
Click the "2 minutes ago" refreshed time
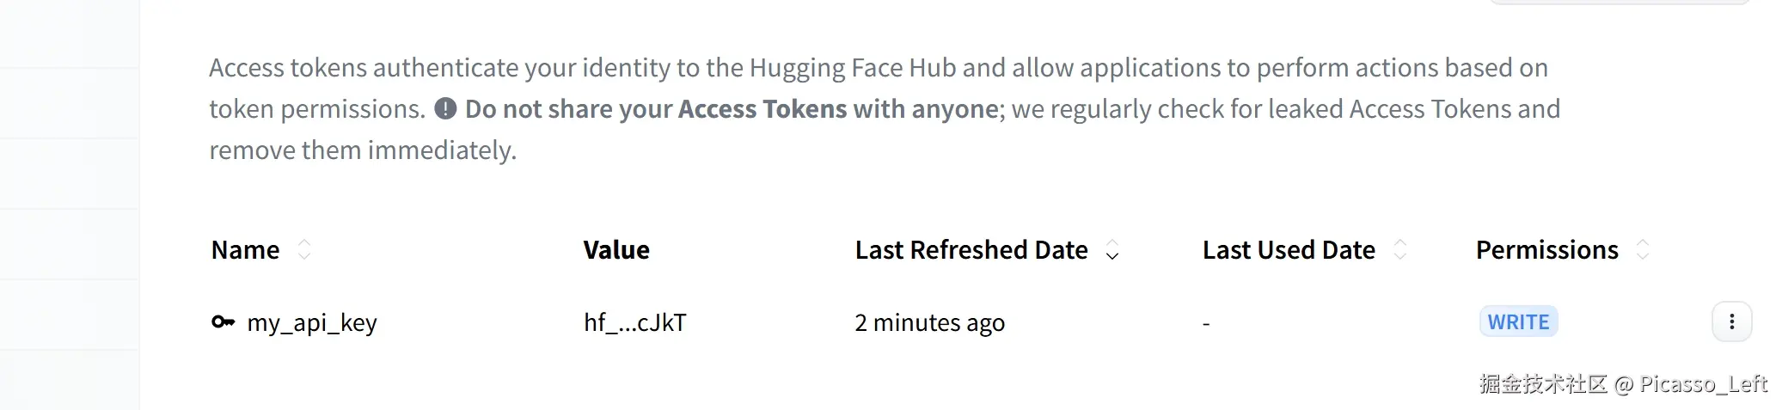pos(929,323)
